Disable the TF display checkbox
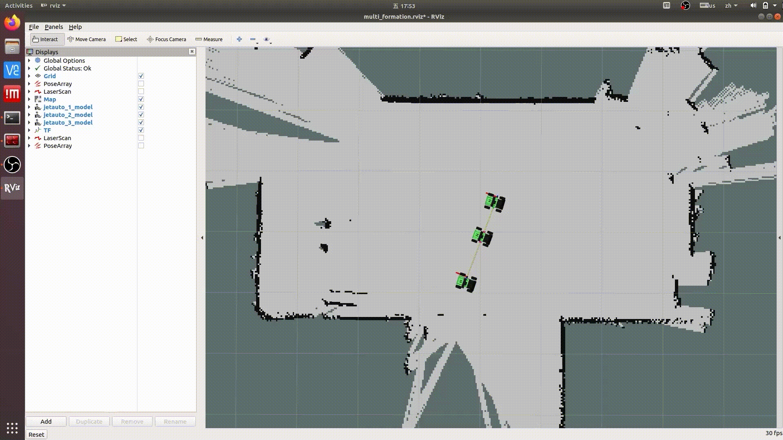The image size is (783, 440). pyautogui.click(x=141, y=130)
